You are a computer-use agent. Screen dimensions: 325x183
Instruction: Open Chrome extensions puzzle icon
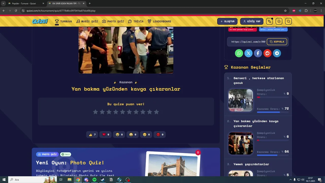coord(306,11)
